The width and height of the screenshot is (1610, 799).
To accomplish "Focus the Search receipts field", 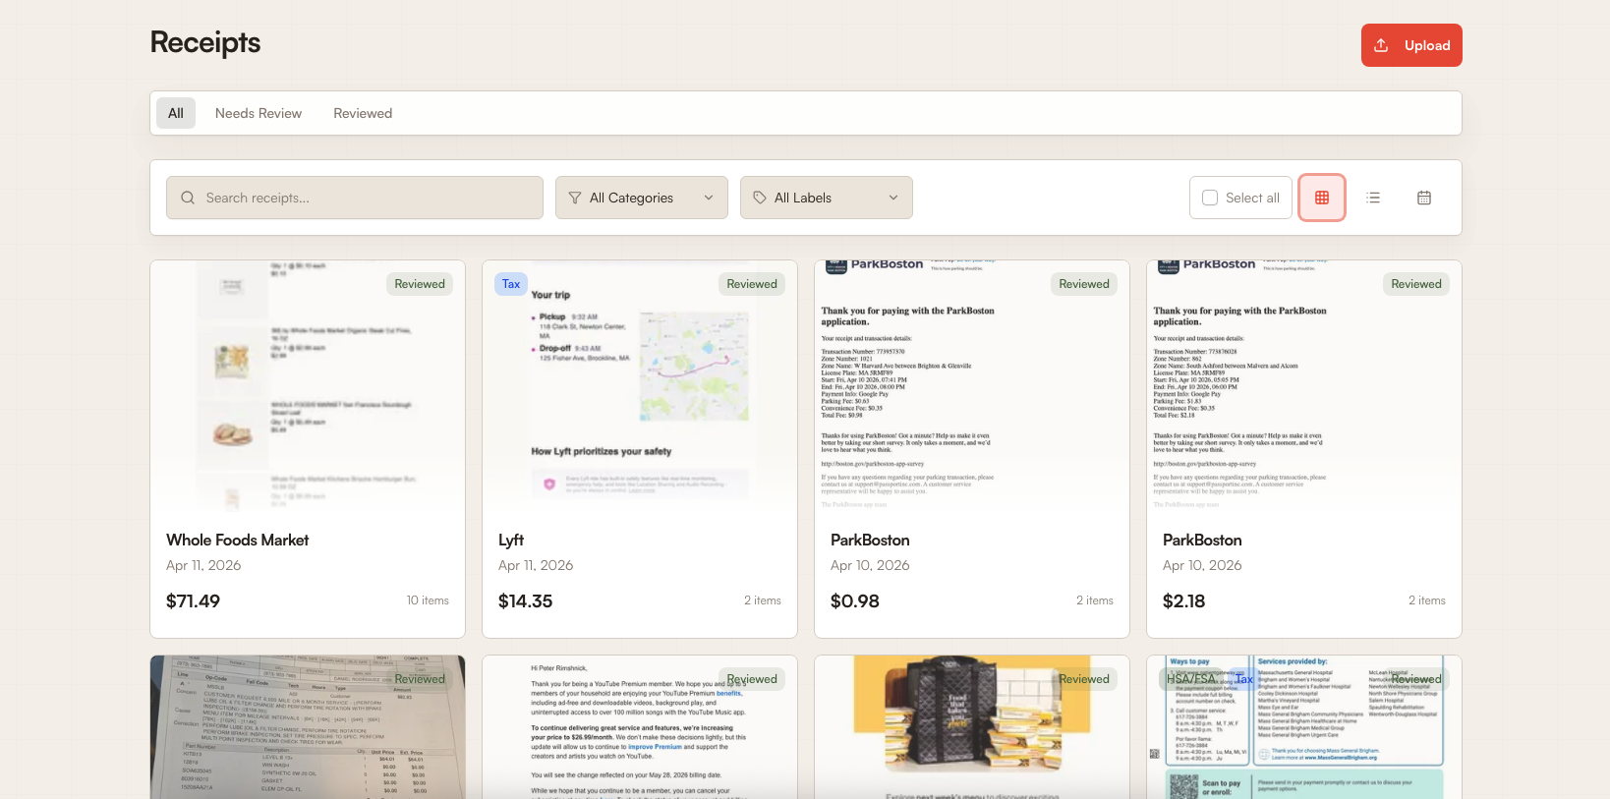I will pos(355,198).
